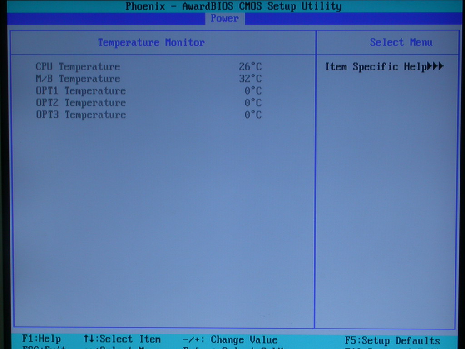
Task: Click the Item Specific Help text
Action: click(376, 67)
